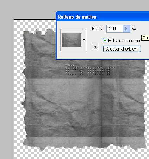Open the Escala slider arrow
The width and height of the screenshot is (149, 159).
[126, 29]
